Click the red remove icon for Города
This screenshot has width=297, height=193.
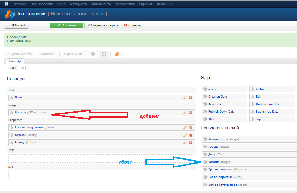[x=190, y=143]
